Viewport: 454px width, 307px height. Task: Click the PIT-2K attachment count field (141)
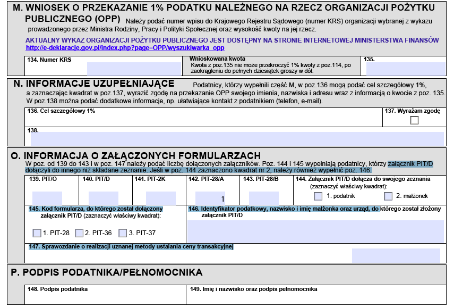click(161, 198)
